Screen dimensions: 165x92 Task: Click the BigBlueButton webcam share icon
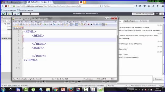coord(15,14)
